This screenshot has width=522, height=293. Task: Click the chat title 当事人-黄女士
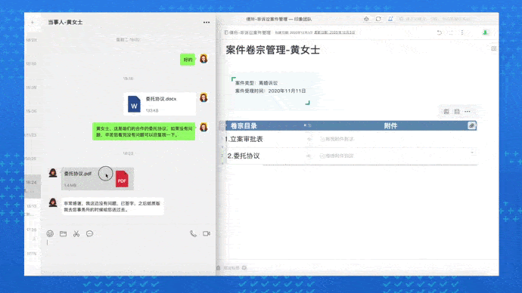tap(65, 22)
